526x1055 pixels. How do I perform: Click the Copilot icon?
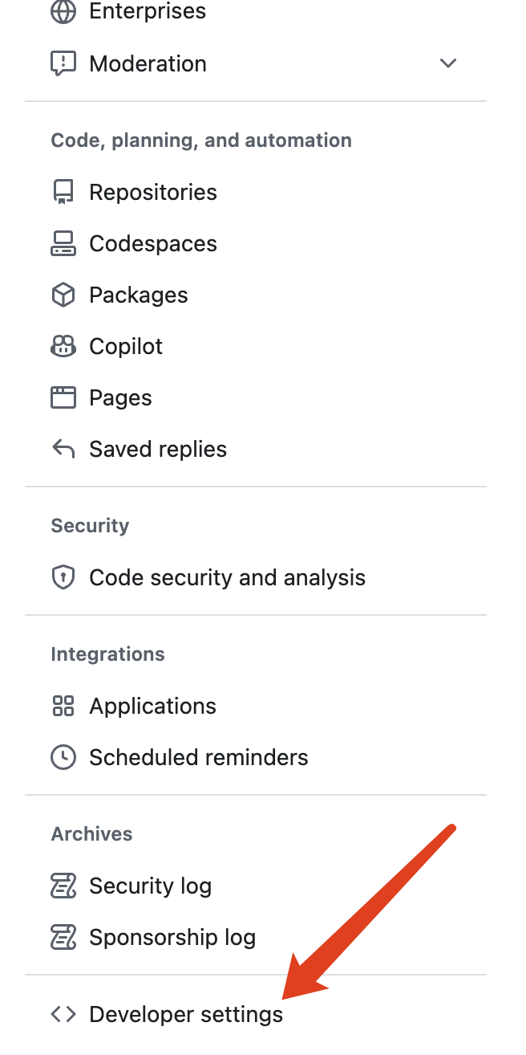[63, 346]
